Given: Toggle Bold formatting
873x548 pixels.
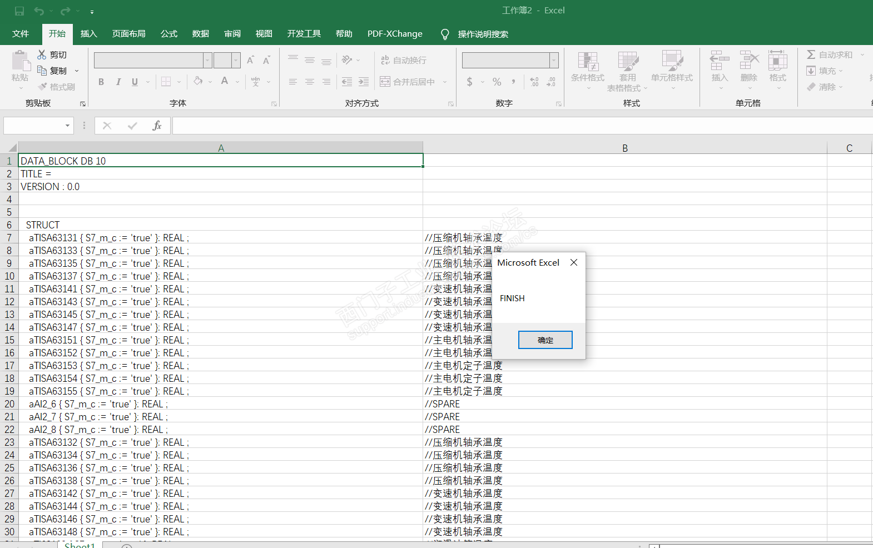Looking at the screenshot, I should coord(101,82).
